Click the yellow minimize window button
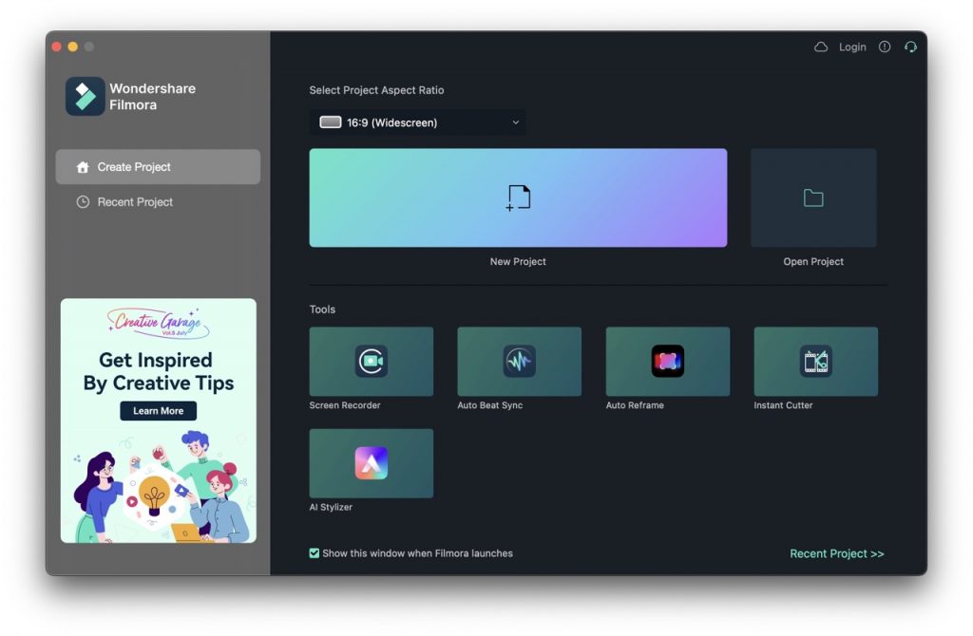 click(72, 47)
